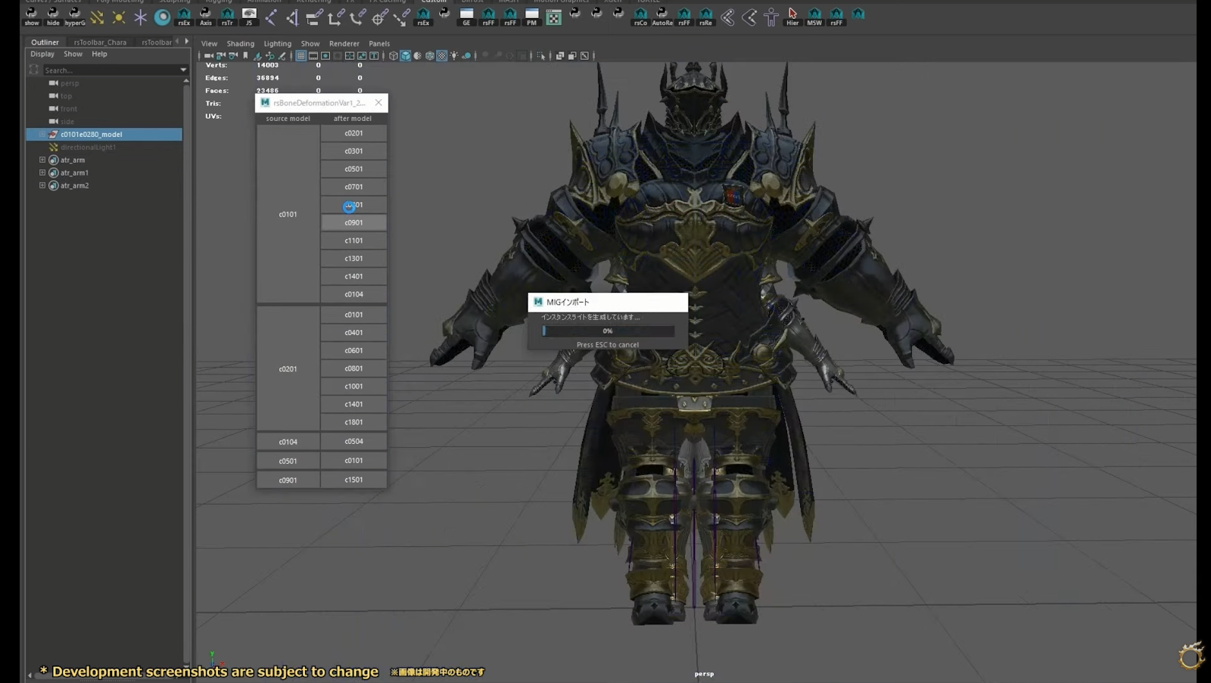The image size is (1211, 683).
Task: Select the persp camera in Outliner
Action: [70, 83]
